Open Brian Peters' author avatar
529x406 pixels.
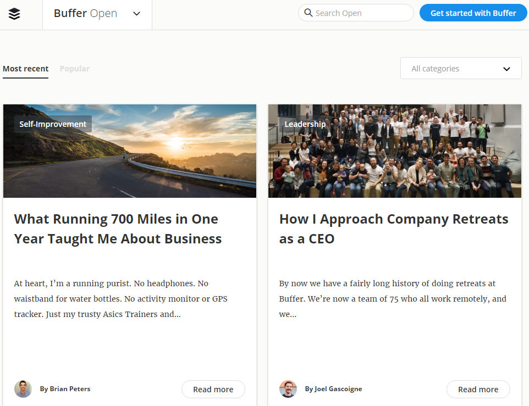click(23, 389)
